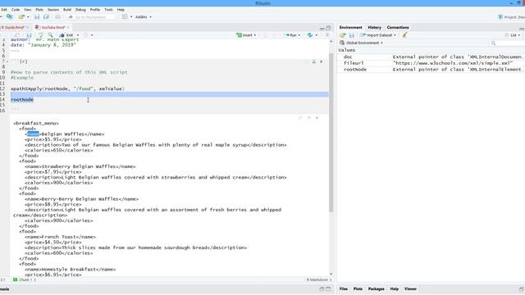Switch to the Connections tab
The width and height of the screenshot is (525, 295).
(398, 27)
